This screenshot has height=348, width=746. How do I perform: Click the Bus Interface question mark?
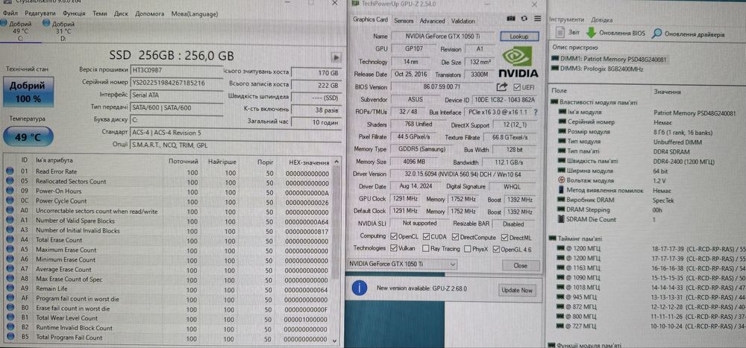click(x=536, y=113)
